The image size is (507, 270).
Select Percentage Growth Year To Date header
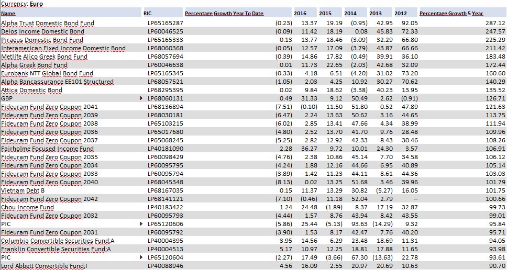tap(239, 14)
